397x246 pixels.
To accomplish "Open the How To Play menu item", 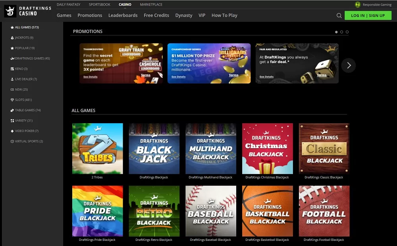I will (224, 15).
